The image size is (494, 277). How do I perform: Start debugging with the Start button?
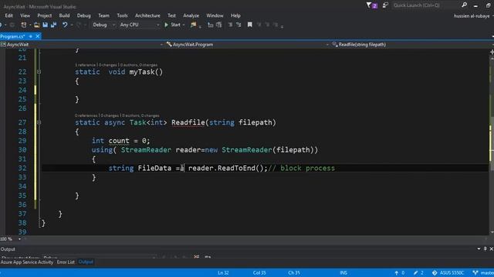(172, 25)
